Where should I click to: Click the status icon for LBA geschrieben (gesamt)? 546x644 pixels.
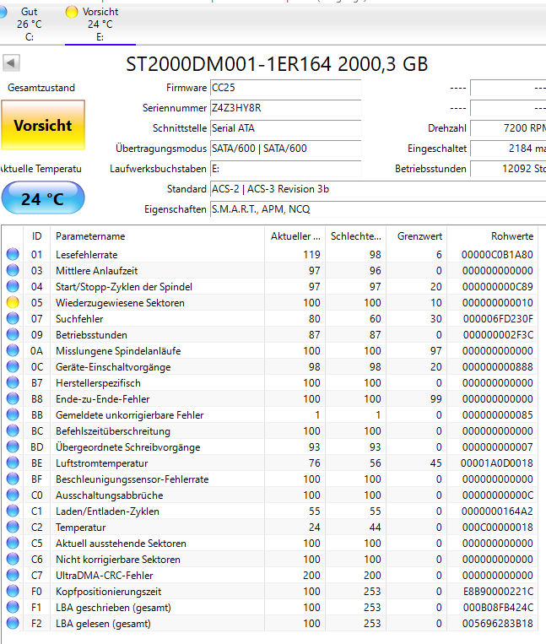tap(13, 607)
